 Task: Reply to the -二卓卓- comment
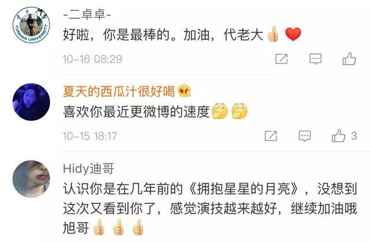coord(316,59)
